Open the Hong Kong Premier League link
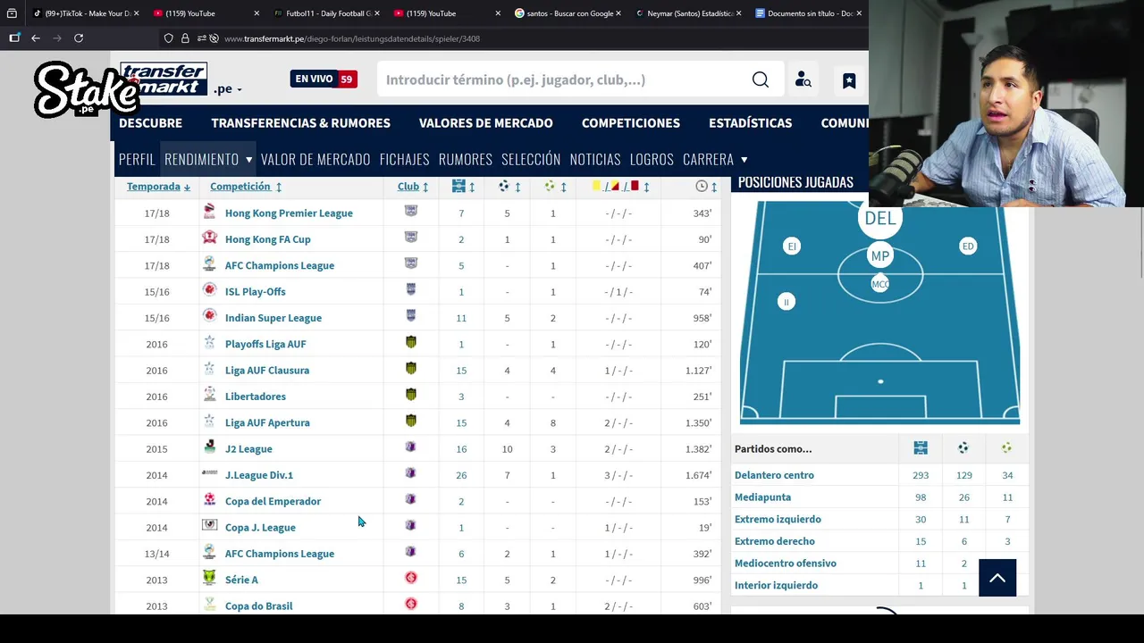Image resolution: width=1144 pixels, height=643 pixels. pos(289,213)
